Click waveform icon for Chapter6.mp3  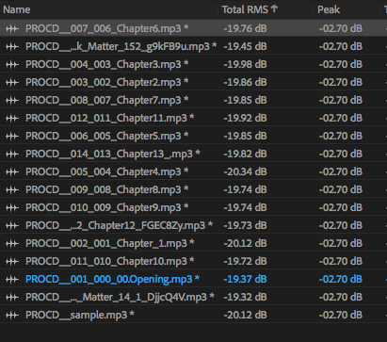pos(12,28)
